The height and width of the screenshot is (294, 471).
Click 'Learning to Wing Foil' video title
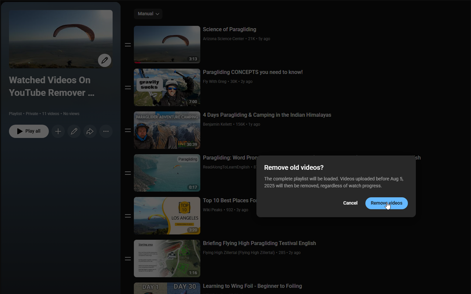click(252, 286)
